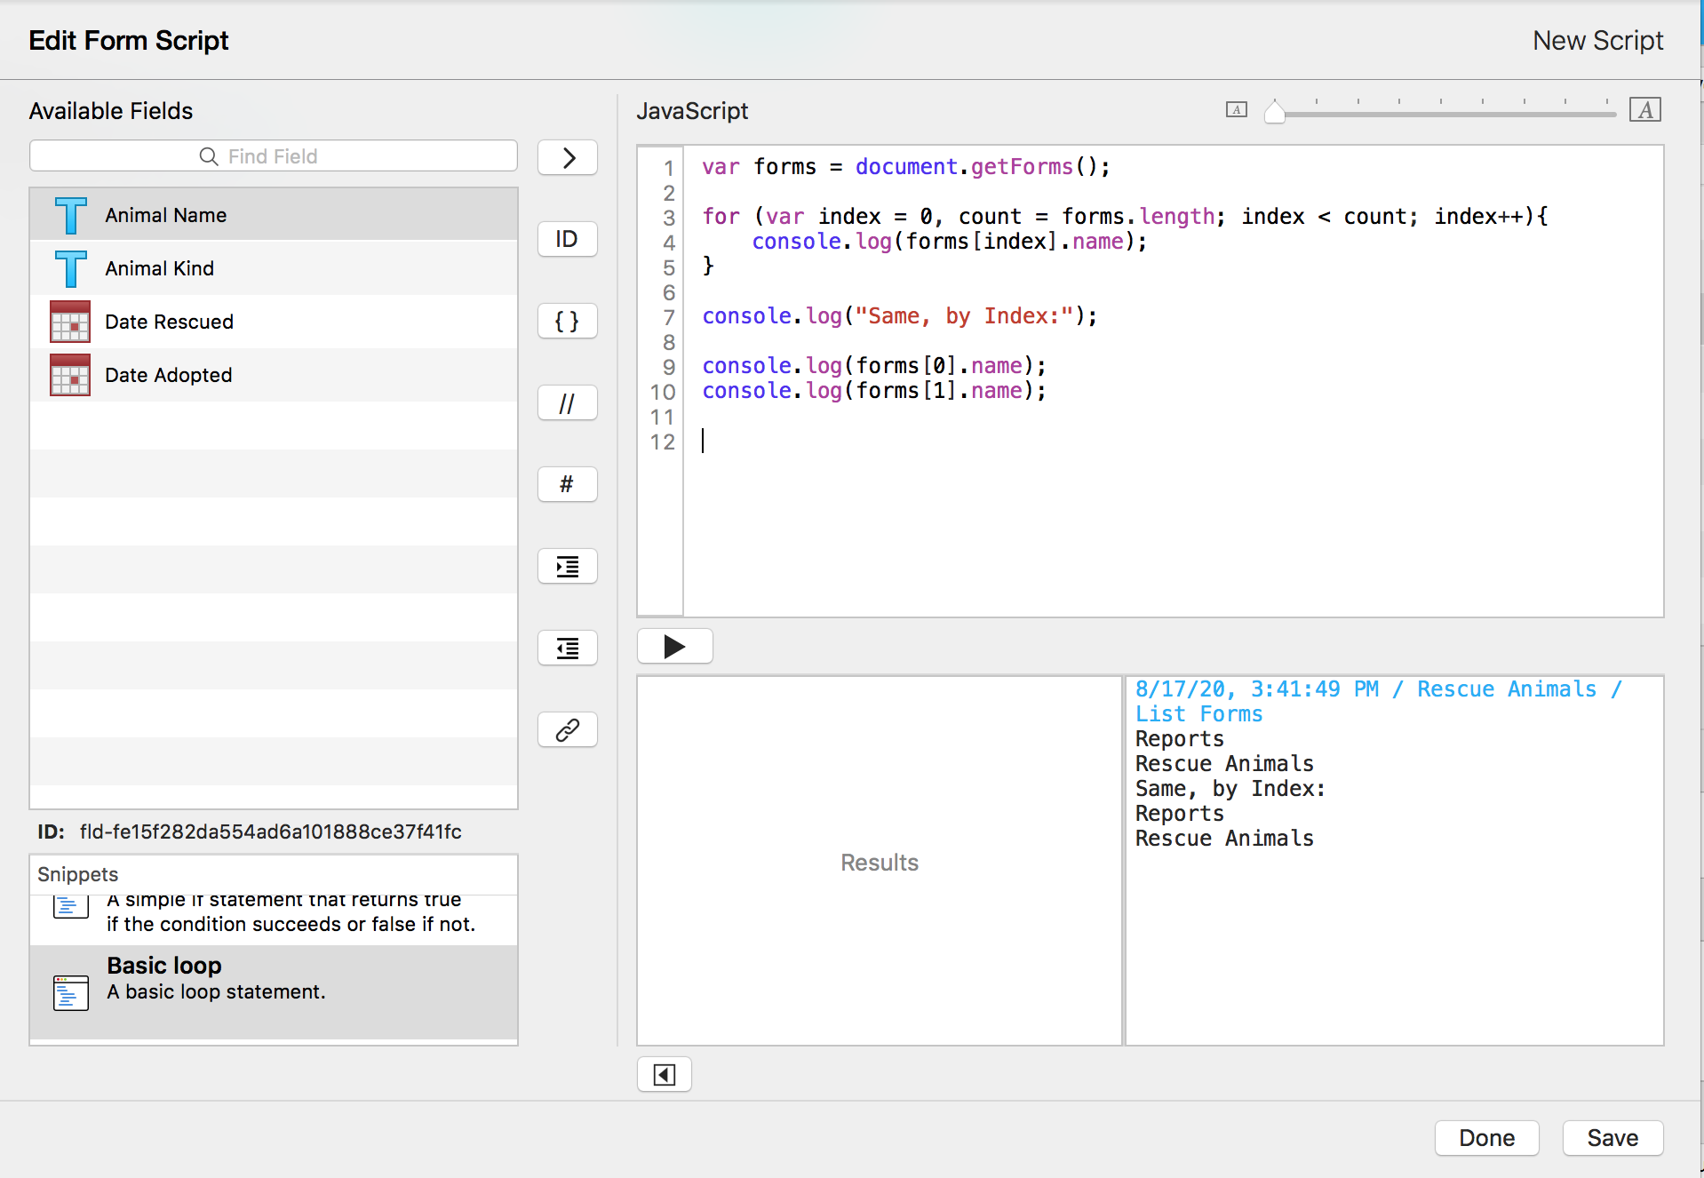Decrease indent with the outdent button
The height and width of the screenshot is (1178, 1704).
[x=567, y=649]
